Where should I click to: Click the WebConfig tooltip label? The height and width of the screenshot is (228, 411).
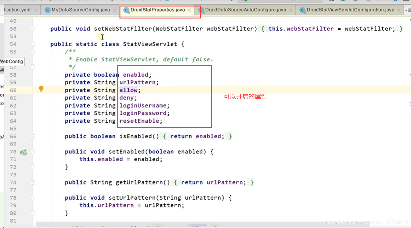[11, 61]
